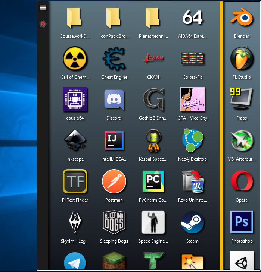261x272 pixels.
Task: Launch cpuz_x64
Action: pyautogui.click(x=75, y=99)
